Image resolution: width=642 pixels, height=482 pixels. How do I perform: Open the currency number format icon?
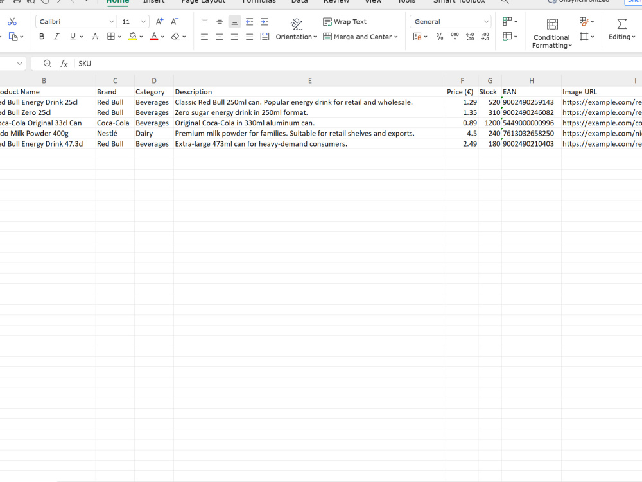[417, 37]
